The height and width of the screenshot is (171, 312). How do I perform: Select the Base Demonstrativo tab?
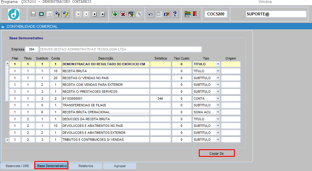point(52,166)
